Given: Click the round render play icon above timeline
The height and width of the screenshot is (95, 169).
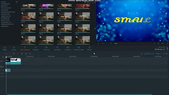Looking at the screenshot, I should click(x=142, y=54).
